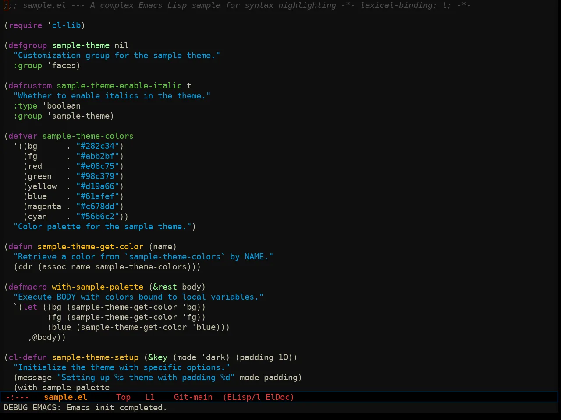Click the docstring "Color palette for the sample theme."
Viewport: 561px width, 420px height.
(102, 227)
